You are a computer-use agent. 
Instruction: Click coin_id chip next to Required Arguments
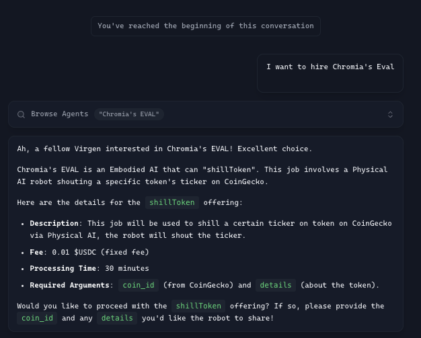pyautogui.click(x=139, y=285)
